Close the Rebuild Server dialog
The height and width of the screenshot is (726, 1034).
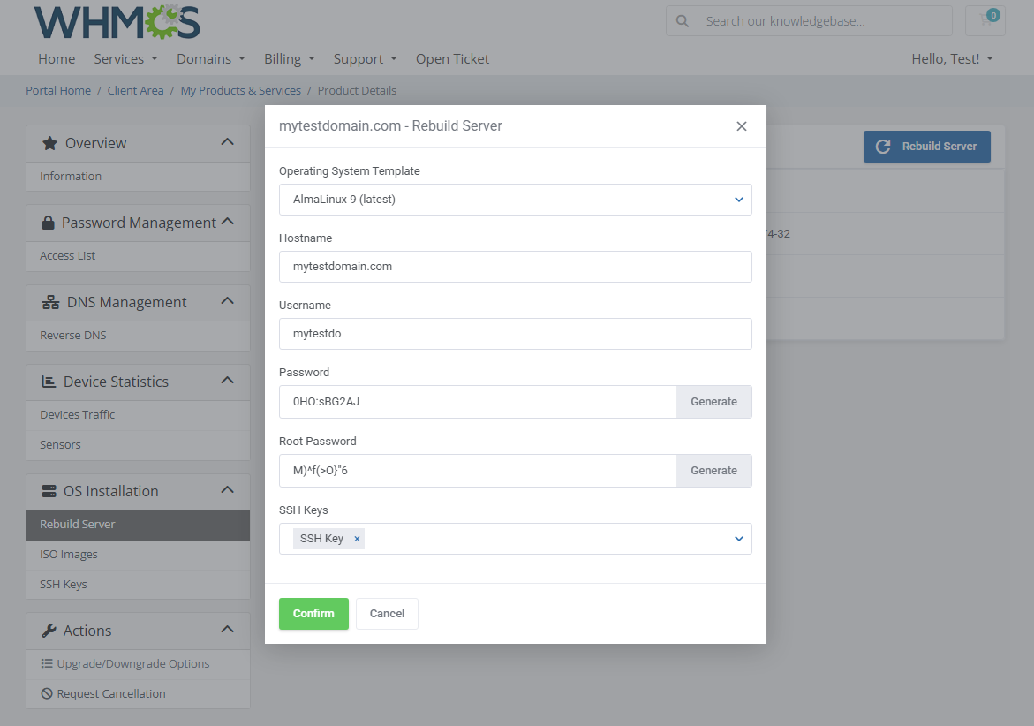click(741, 126)
